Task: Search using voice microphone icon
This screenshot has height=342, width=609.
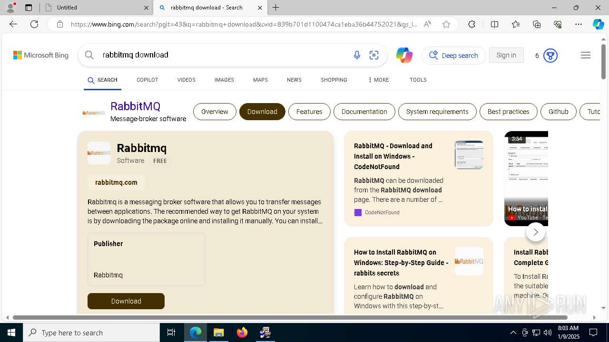Action: point(357,56)
